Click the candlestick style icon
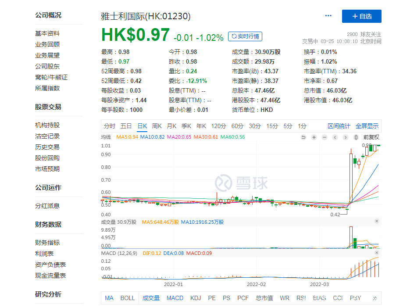This screenshot has width=396, height=308. coord(356,137)
